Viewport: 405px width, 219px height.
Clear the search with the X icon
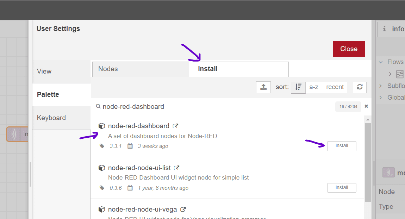[366, 106]
